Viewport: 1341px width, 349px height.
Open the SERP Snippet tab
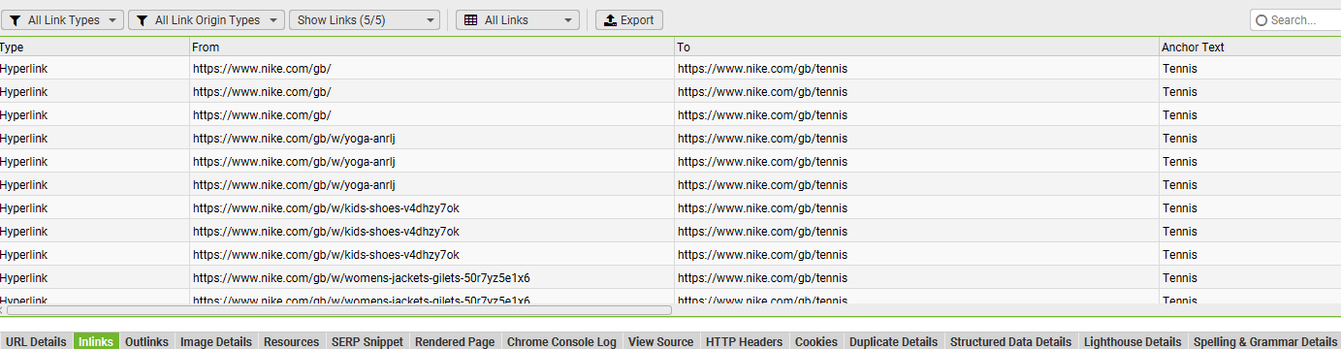[367, 341]
